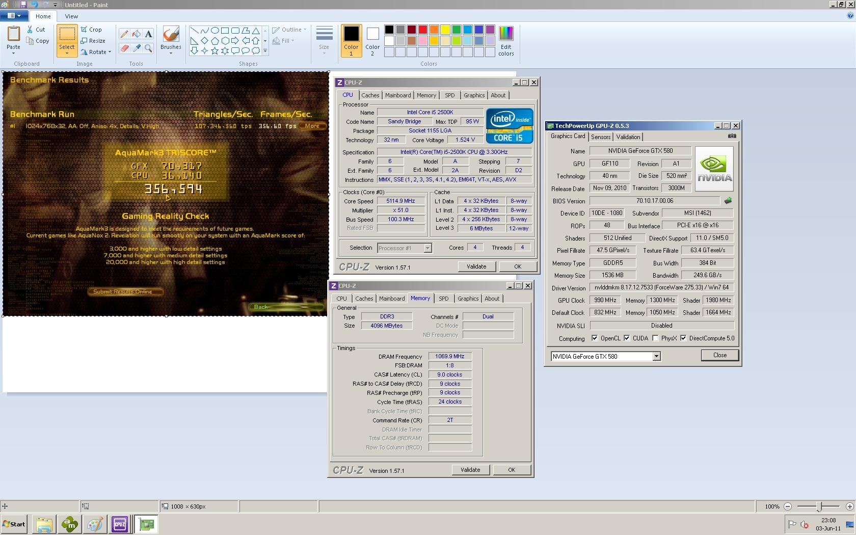The image size is (856, 535).
Task: Click the GPU-Z BIOS save chip icon
Action: click(x=728, y=201)
